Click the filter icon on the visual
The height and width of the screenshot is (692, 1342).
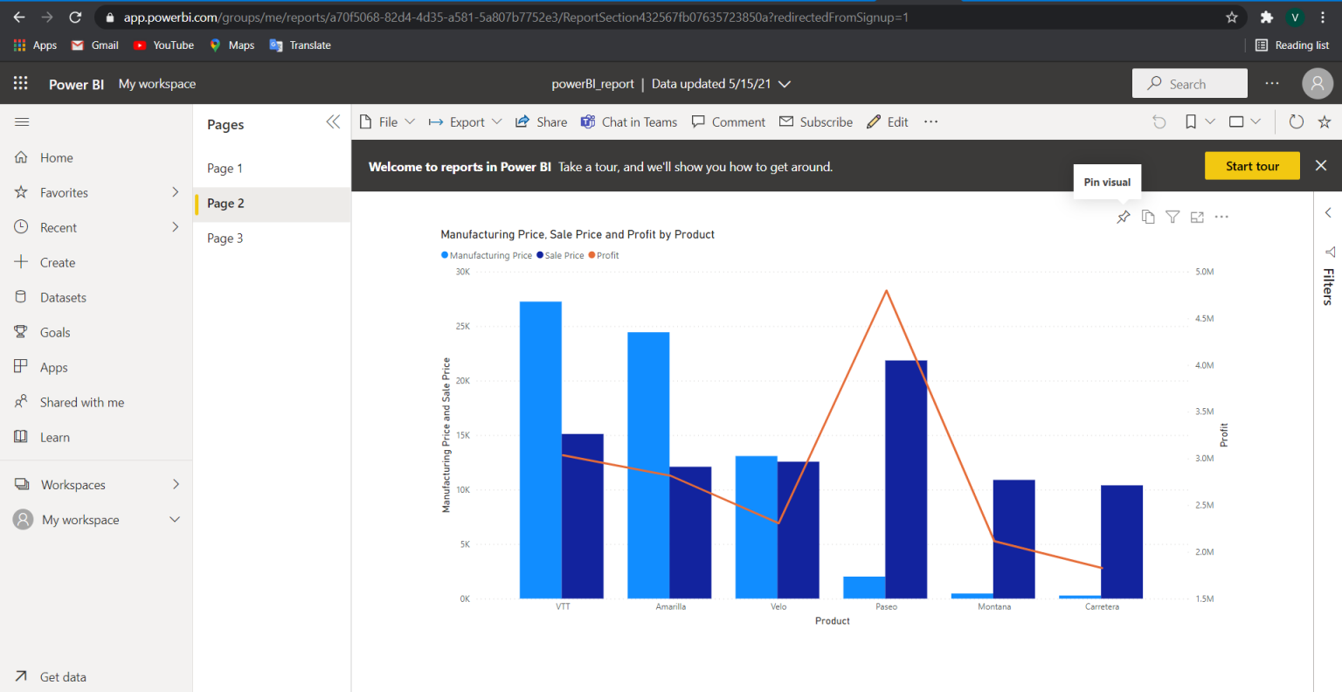1173,216
